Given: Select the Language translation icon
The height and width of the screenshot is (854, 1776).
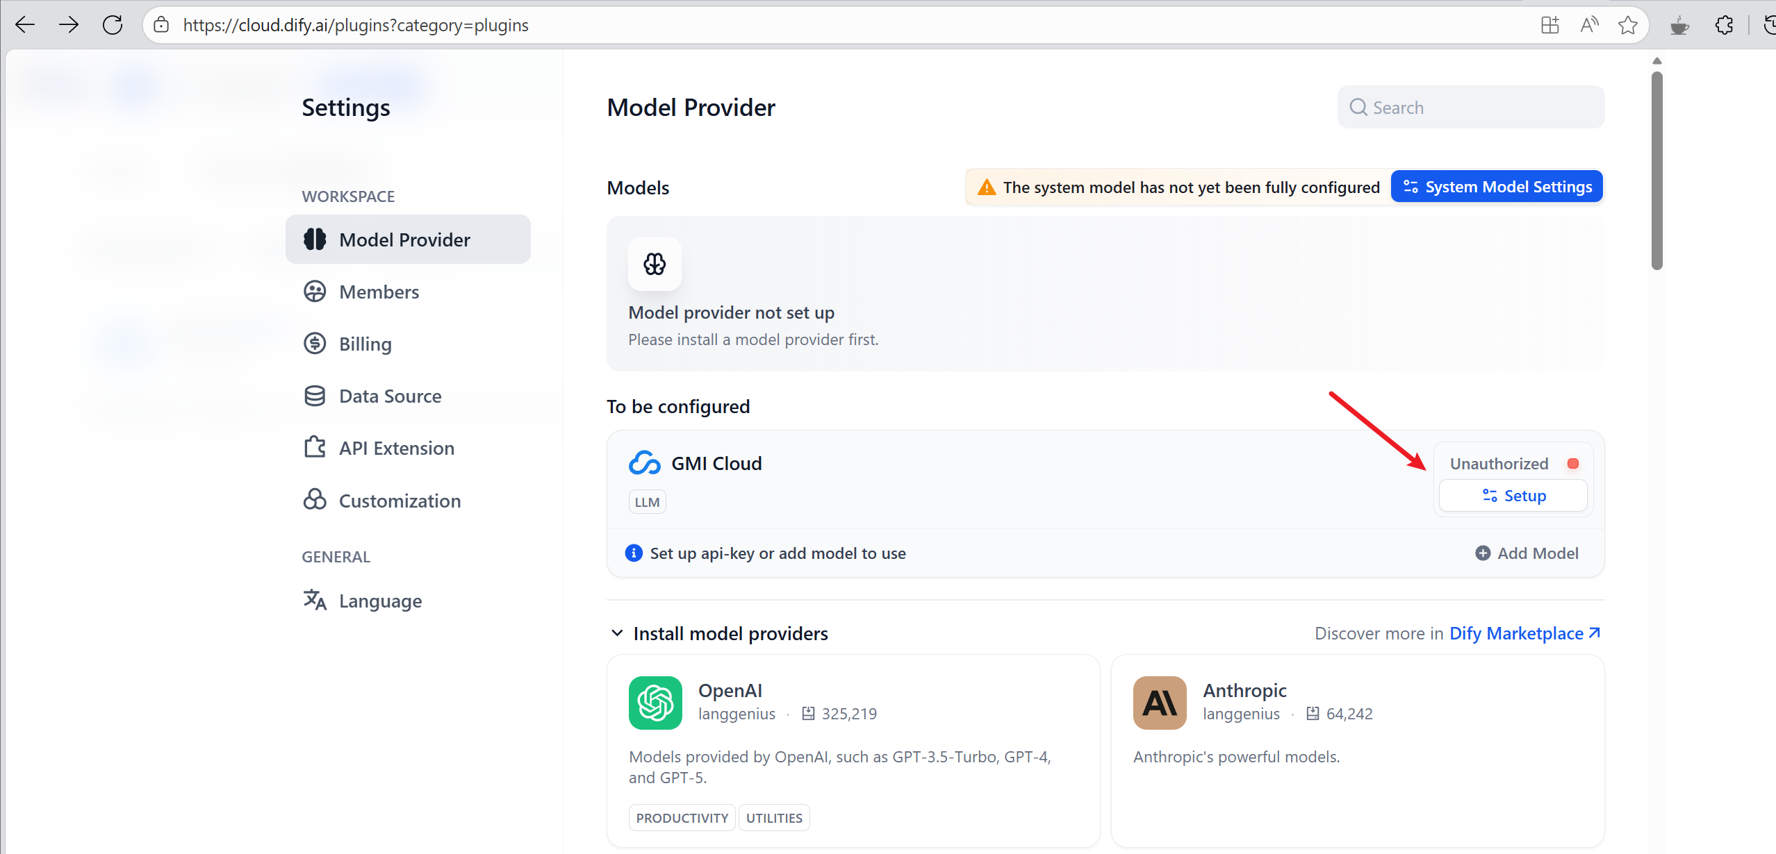Looking at the screenshot, I should click(x=315, y=600).
